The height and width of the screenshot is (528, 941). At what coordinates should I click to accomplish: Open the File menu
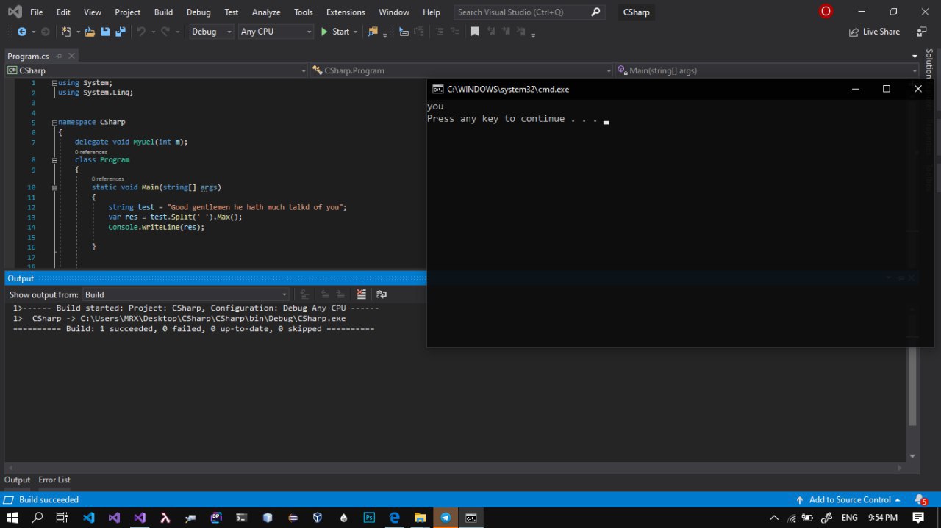[36, 12]
